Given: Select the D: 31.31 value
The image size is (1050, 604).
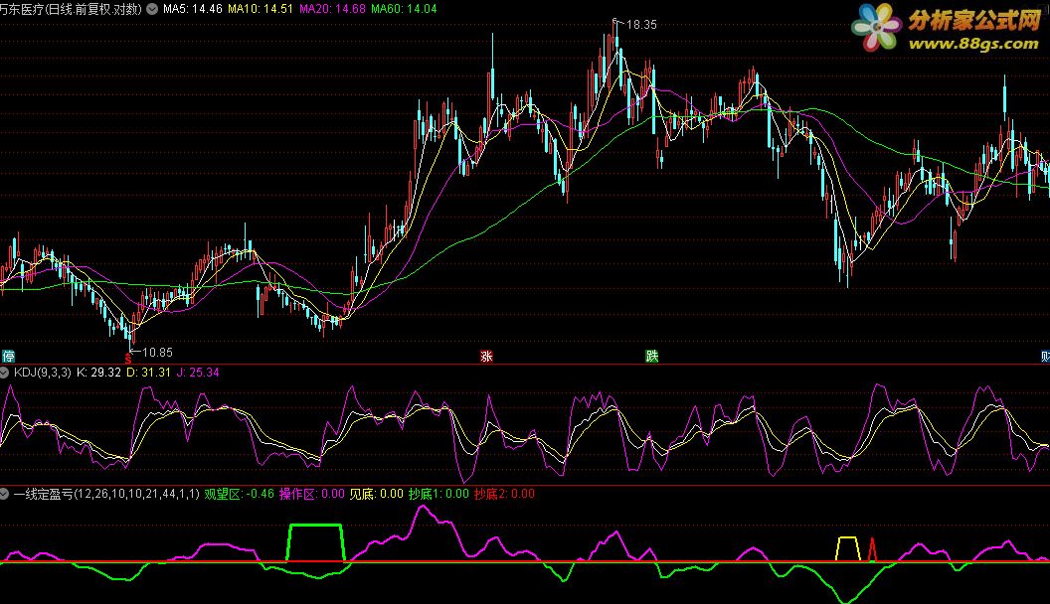Looking at the screenshot, I should pos(149,373).
